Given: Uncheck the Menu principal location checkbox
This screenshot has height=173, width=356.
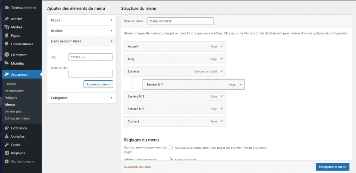Looking at the screenshot, I should pyautogui.click(x=171, y=159).
